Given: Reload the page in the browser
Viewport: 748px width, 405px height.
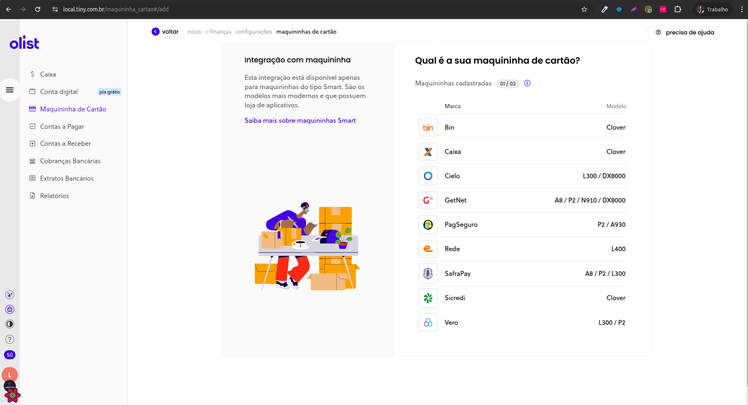Looking at the screenshot, I should click(38, 9).
